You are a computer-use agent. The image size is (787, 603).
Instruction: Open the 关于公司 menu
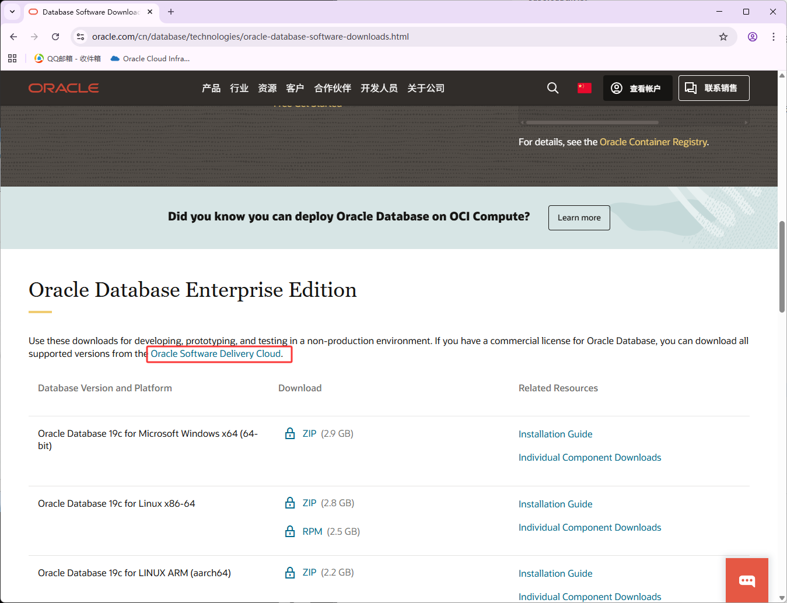coord(426,88)
